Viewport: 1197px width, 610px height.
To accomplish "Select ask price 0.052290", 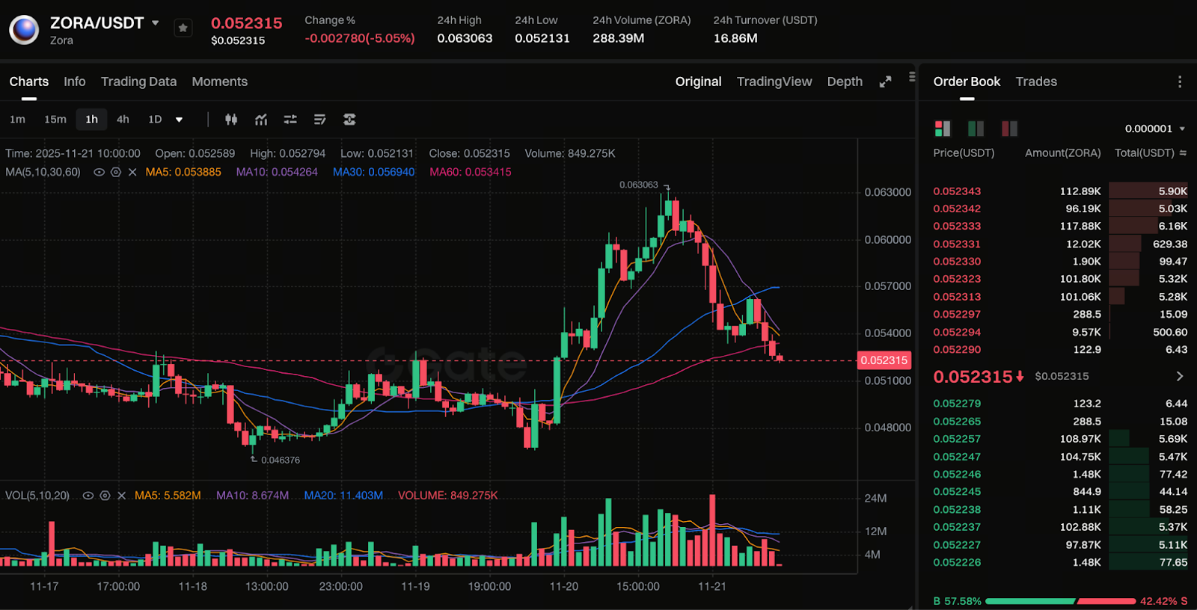I will [957, 349].
